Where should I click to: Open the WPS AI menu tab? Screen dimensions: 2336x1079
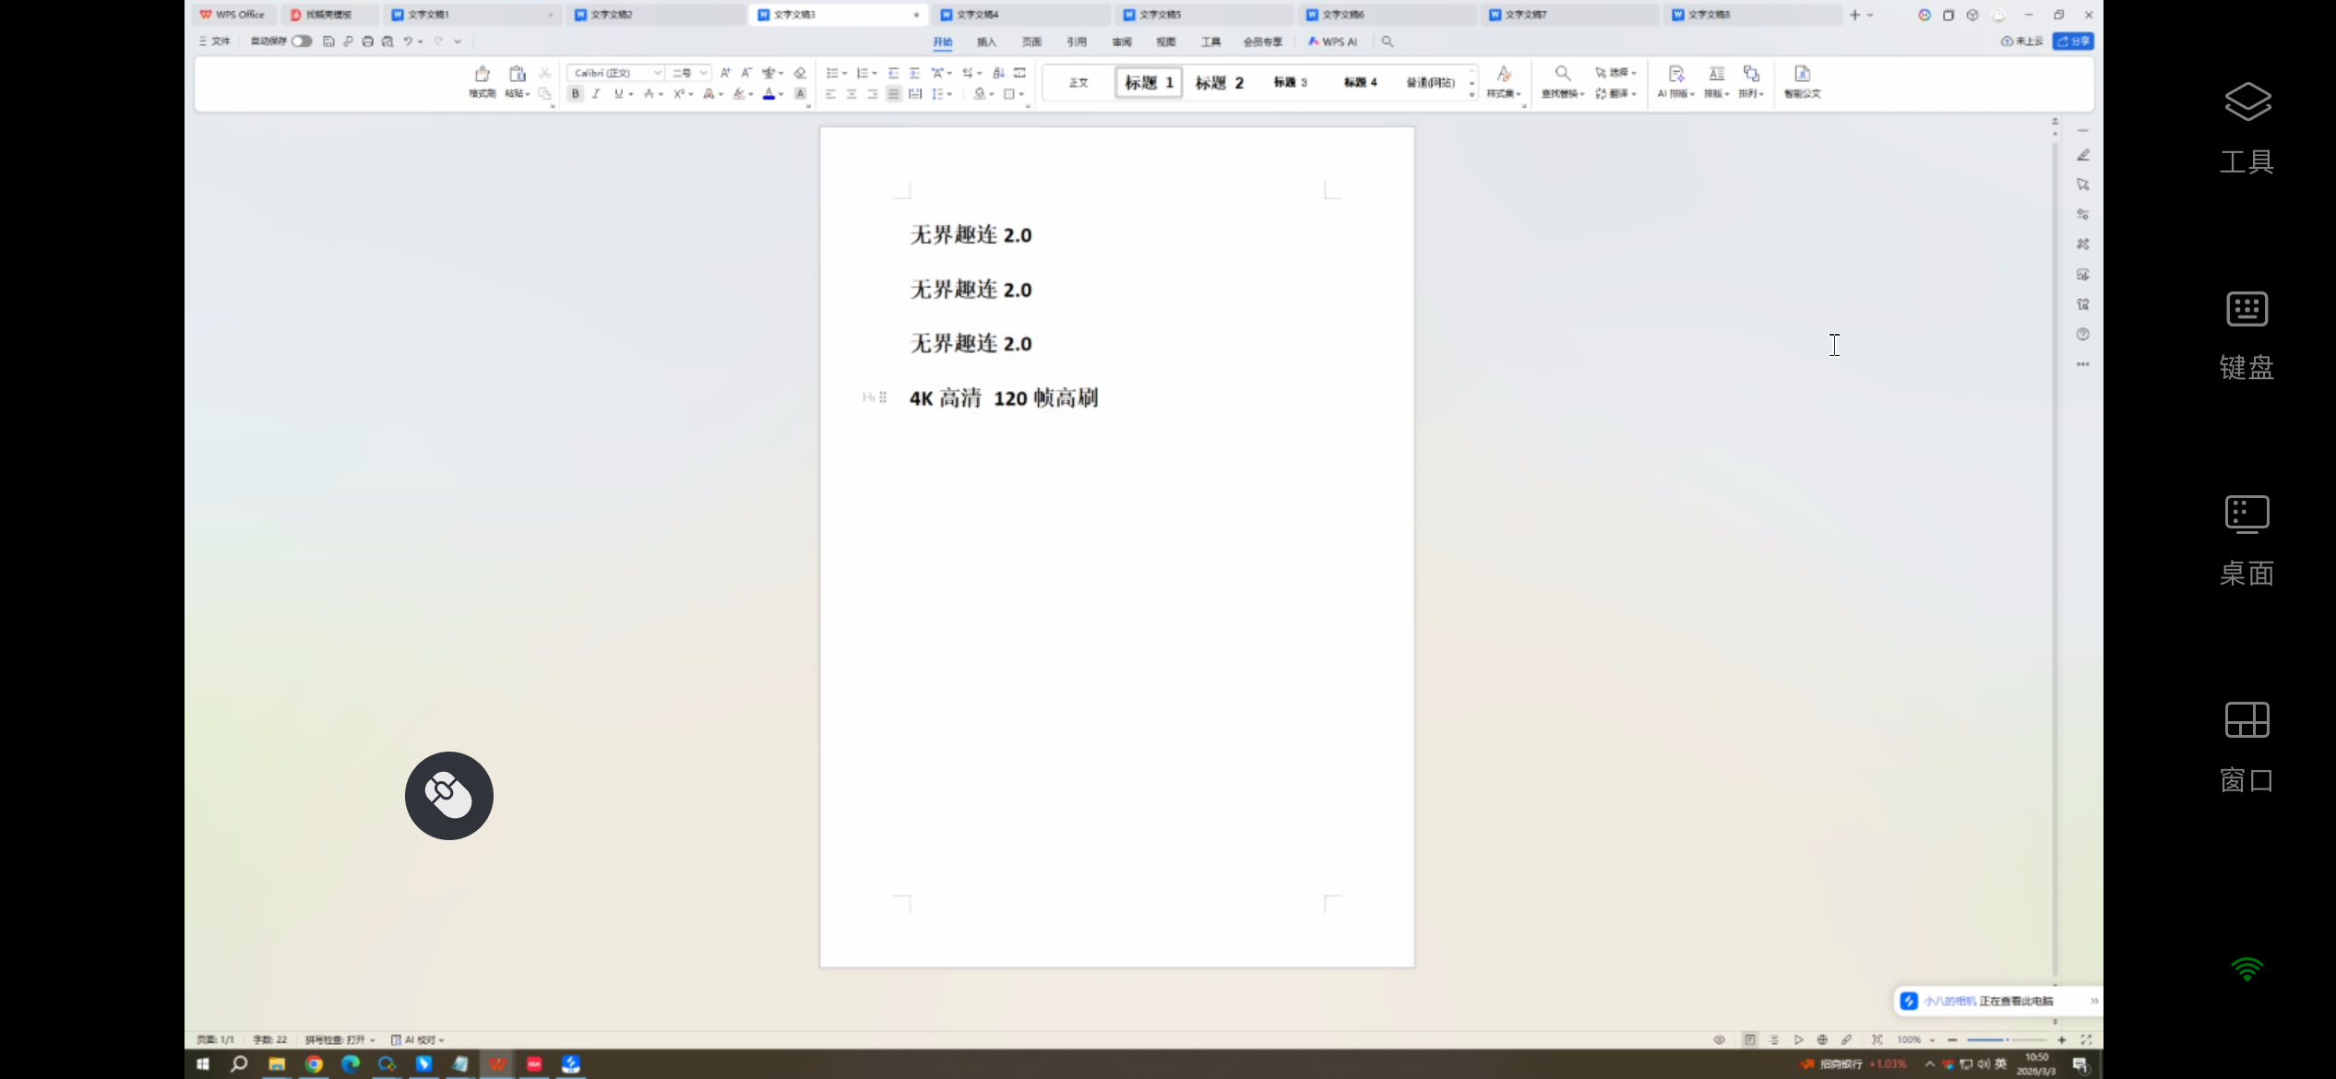pos(1333,41)
